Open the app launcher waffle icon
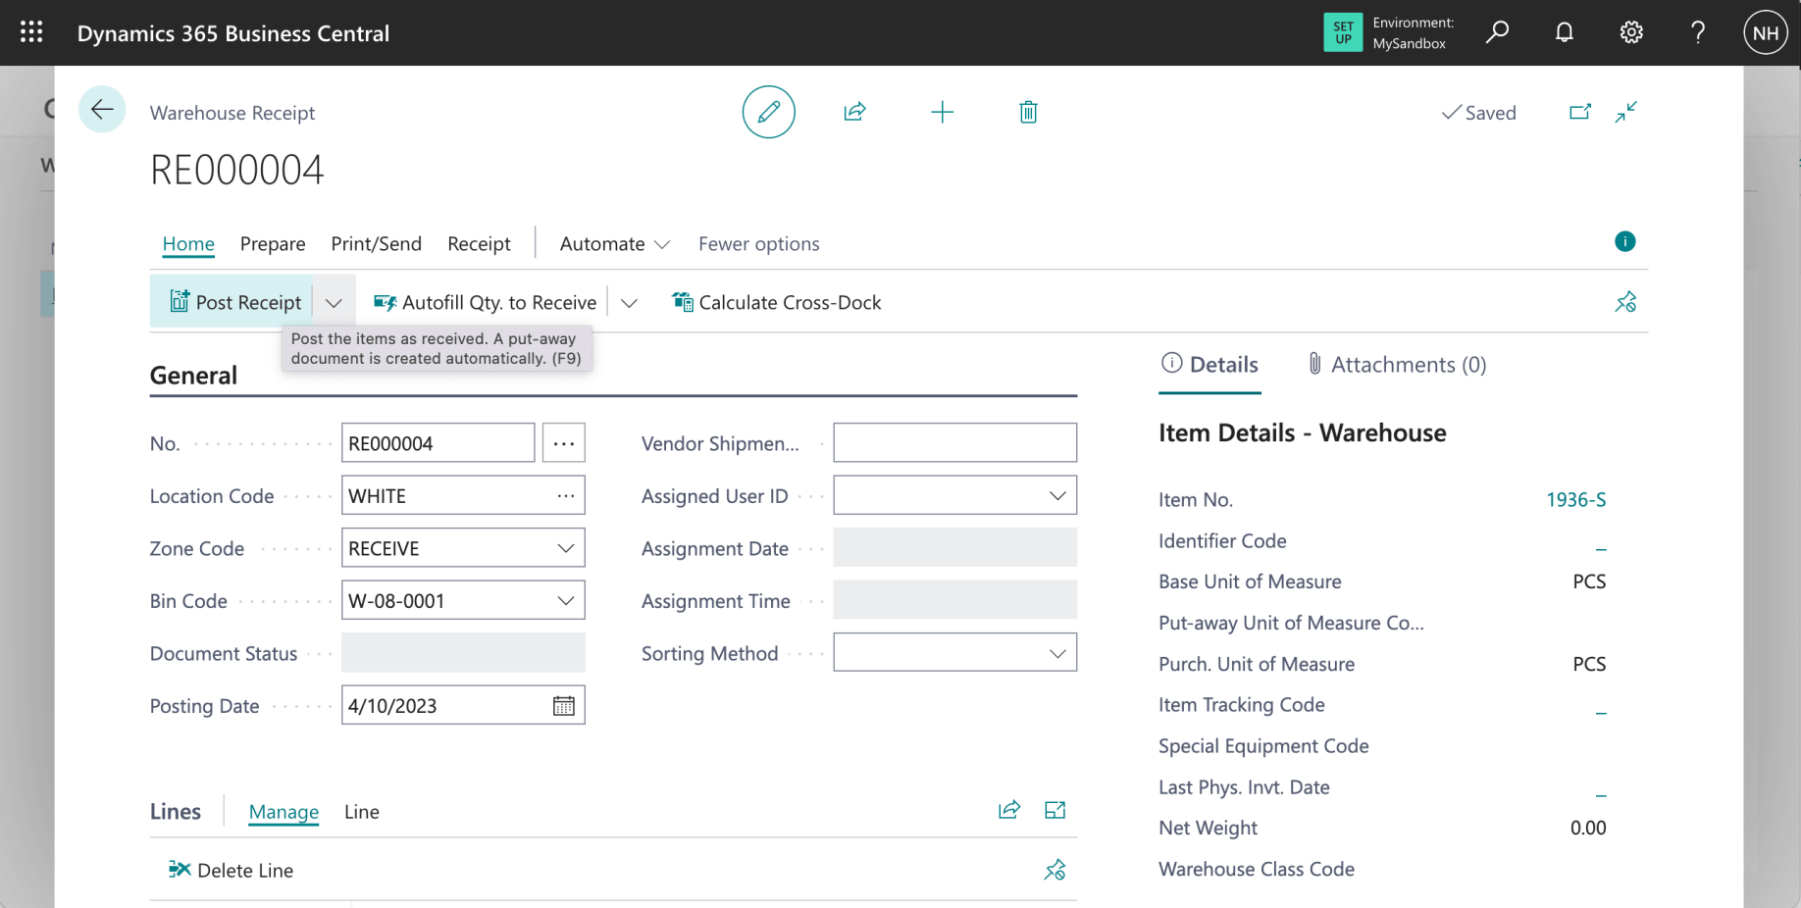Screen dimensions: 1801x908 pos(31,32)
